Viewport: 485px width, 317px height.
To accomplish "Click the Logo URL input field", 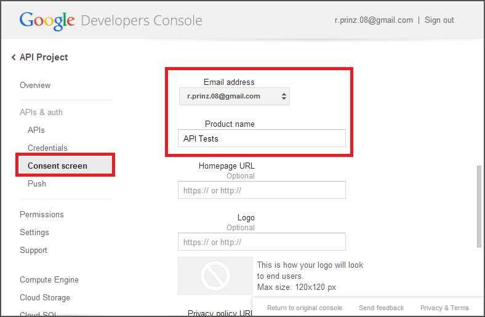I will pyautogui.click(x=262, y=241).
